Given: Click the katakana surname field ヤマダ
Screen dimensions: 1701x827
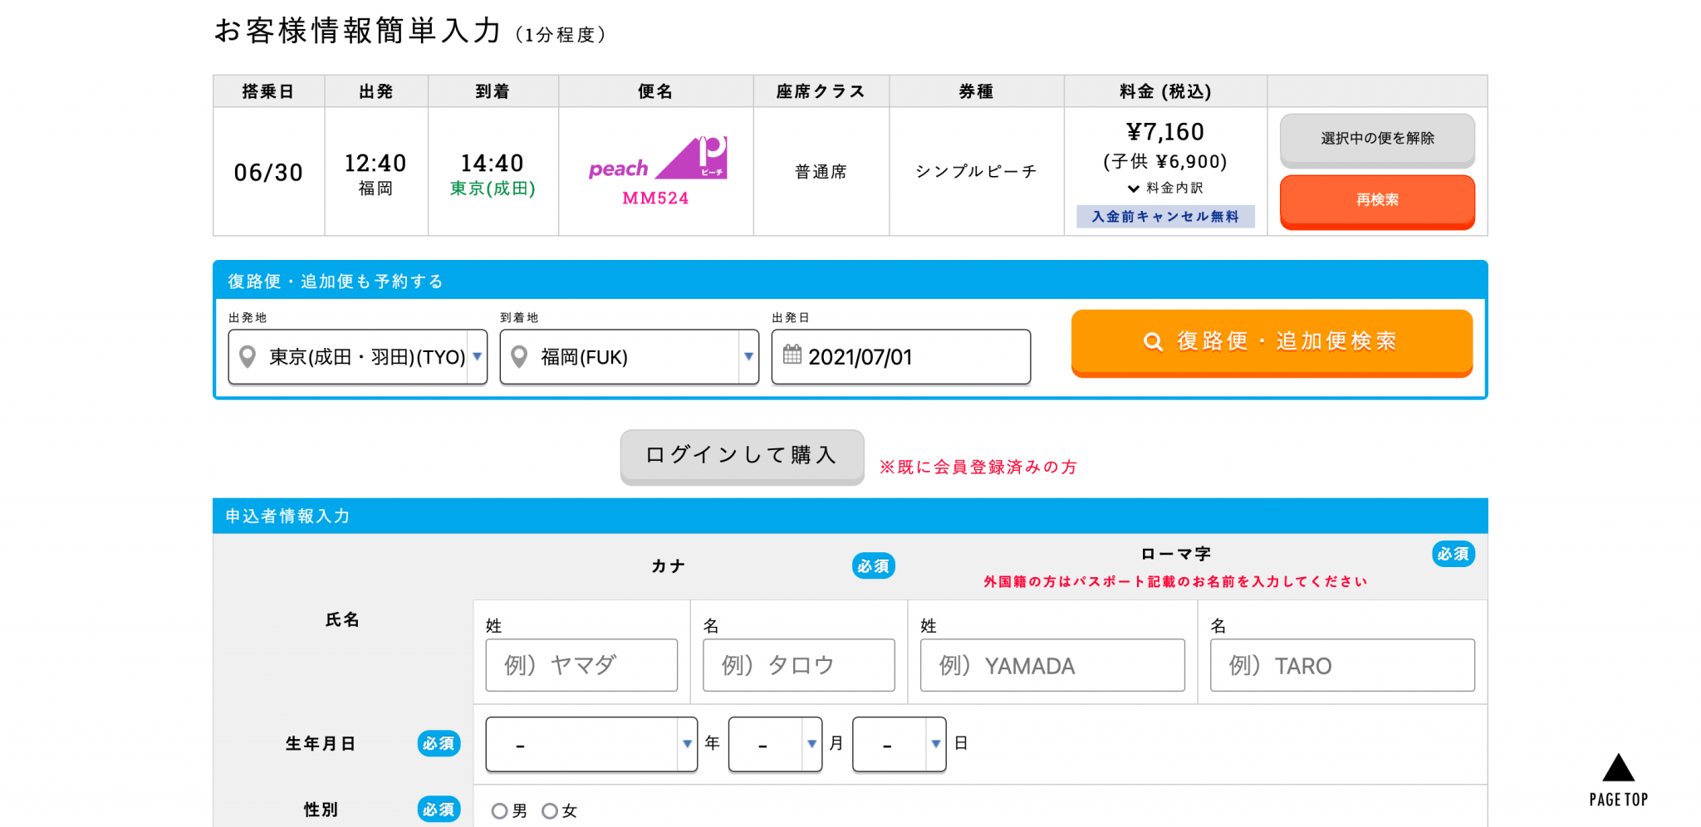Looking at the screenshot, I should pyautogui.click(x=581, y=665).
